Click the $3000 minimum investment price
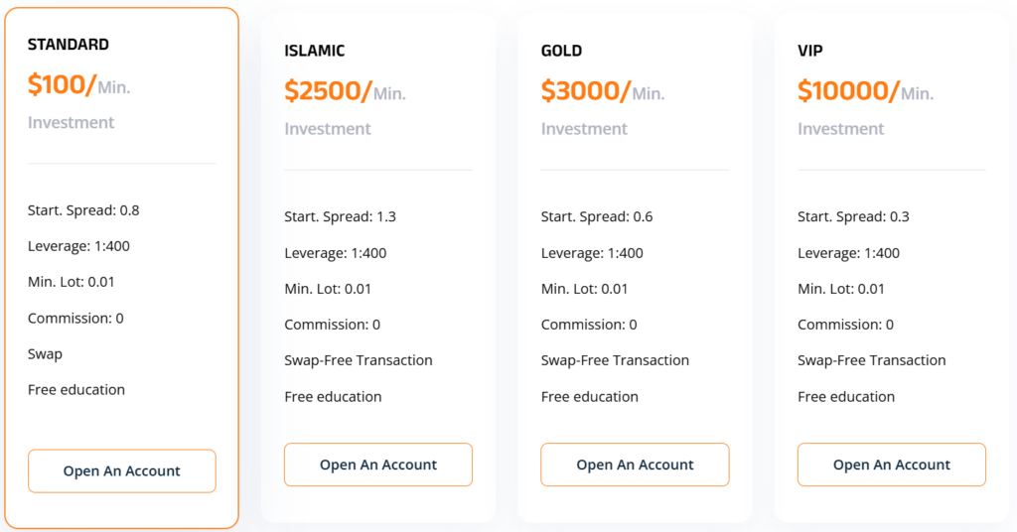Screen dimensions: 1017x532 click(x=586, y=91)
